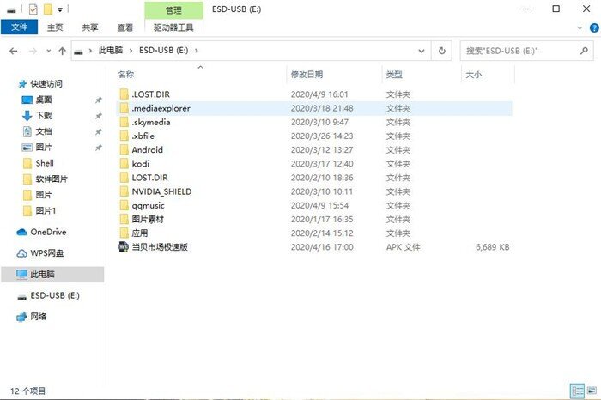Switch to large icons view in status bar
The image size is (601, 400).
point(592,391)
